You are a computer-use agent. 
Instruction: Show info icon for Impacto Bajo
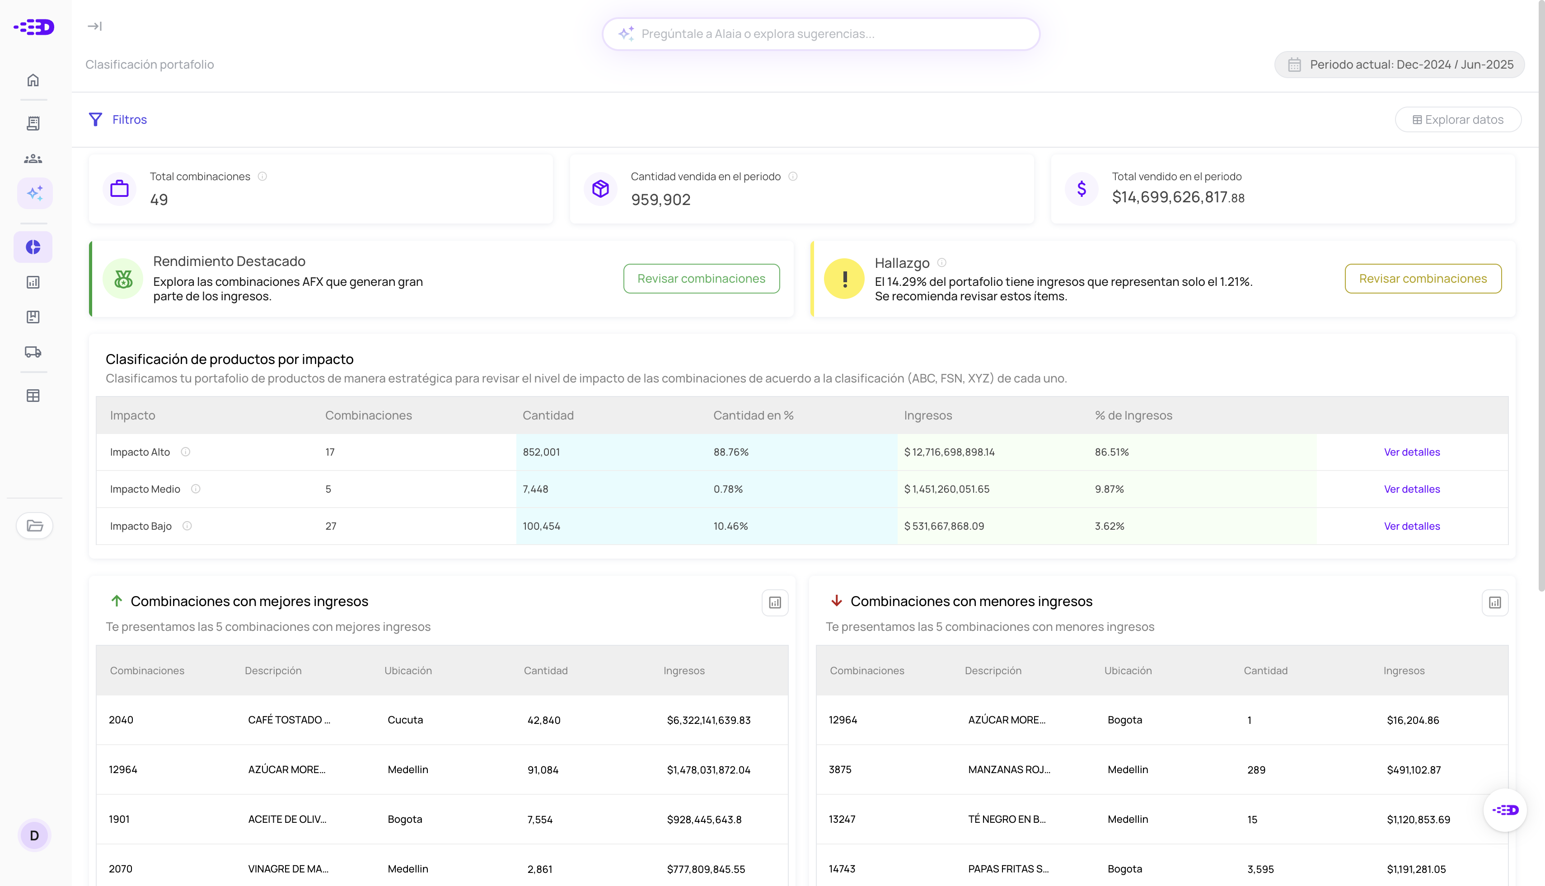coord(187,526)
